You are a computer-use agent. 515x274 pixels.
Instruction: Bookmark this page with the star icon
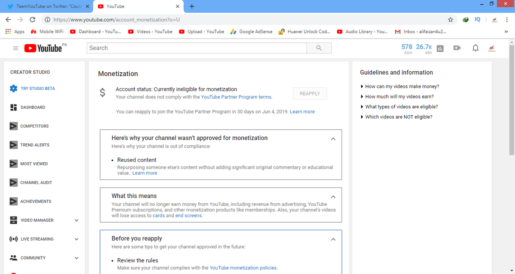pos(450,19)
